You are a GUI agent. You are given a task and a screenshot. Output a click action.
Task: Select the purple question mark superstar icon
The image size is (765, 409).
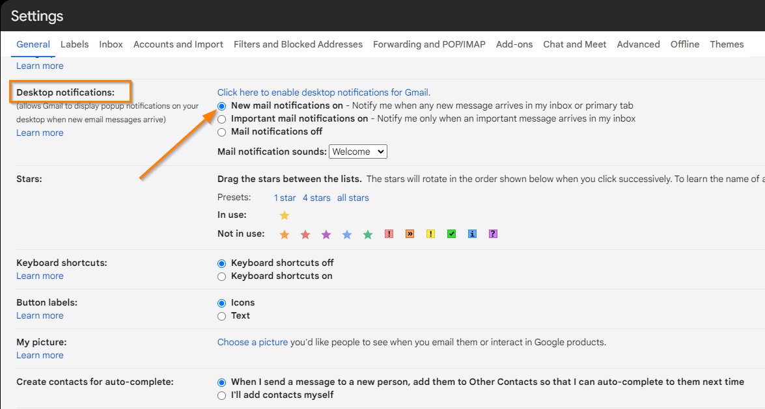pyautogui.click(x=493, y=234)
